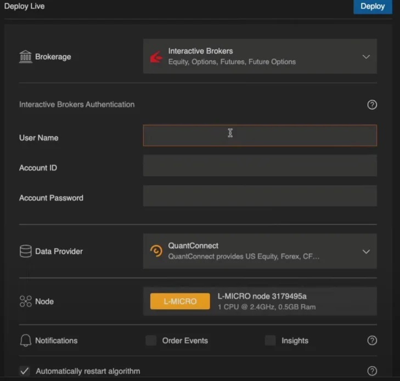Open help icon for Notifications row
Image resolution: width=400 pixels, height=381 pixels.
click(x=372, y=340)
